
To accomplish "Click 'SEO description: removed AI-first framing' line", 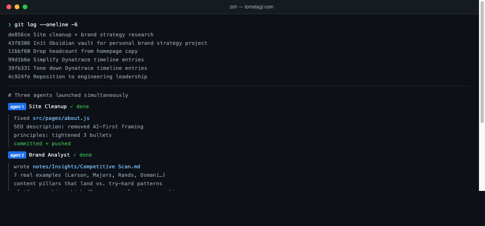I will click(78, 127).
